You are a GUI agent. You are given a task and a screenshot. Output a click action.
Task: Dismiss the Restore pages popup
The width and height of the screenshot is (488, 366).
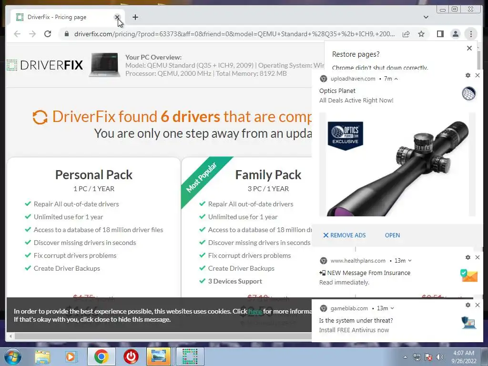pyautogui.click(x=469, y=48)
